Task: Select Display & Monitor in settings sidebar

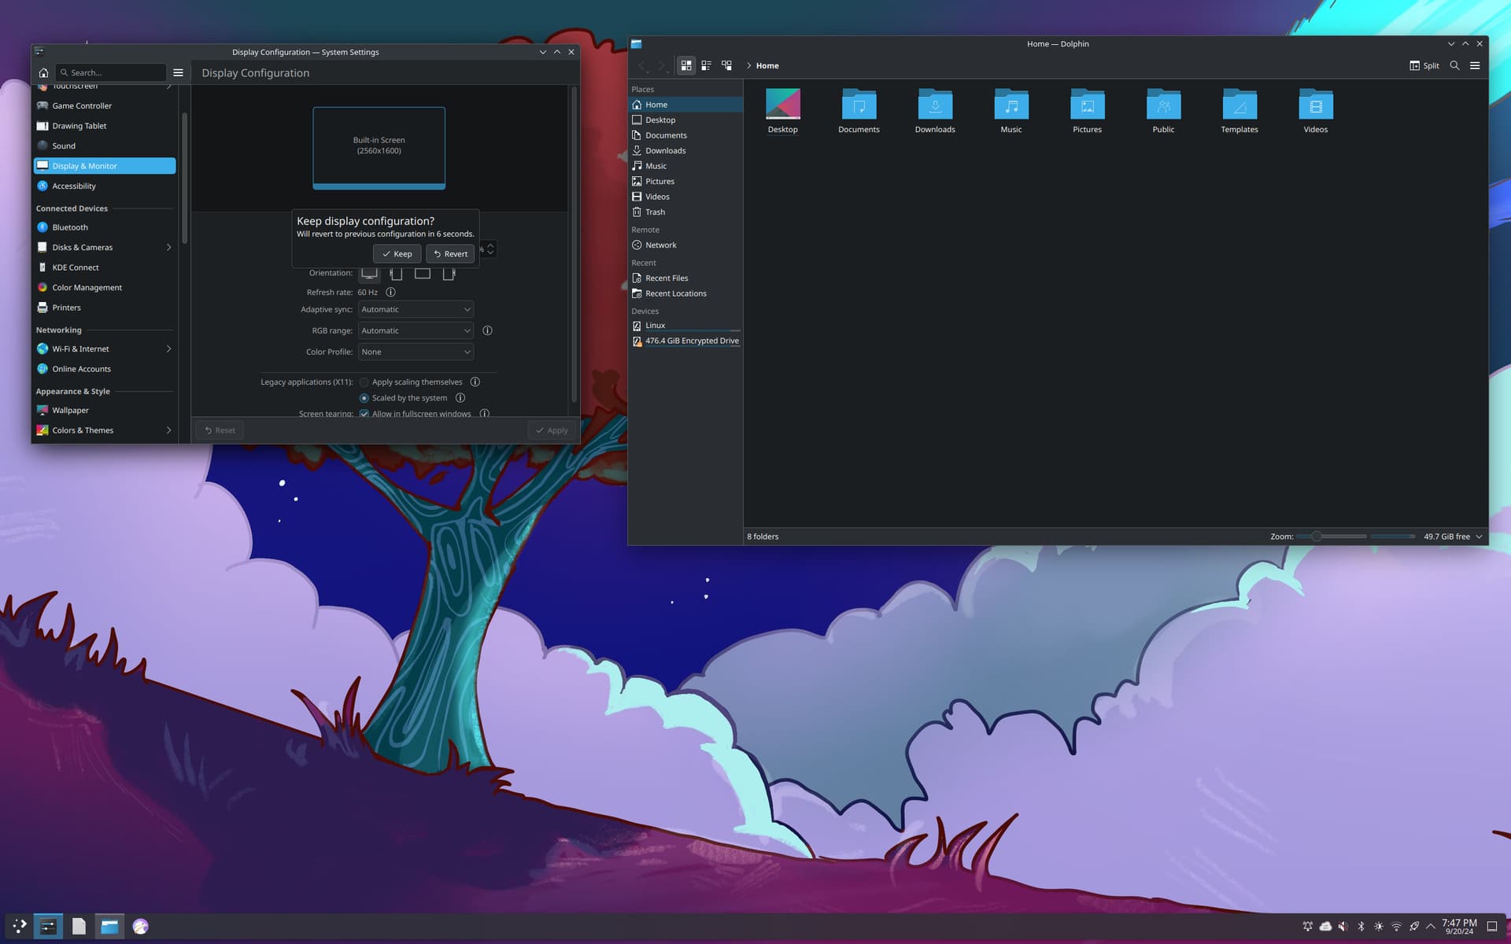Action: (105, 166)
